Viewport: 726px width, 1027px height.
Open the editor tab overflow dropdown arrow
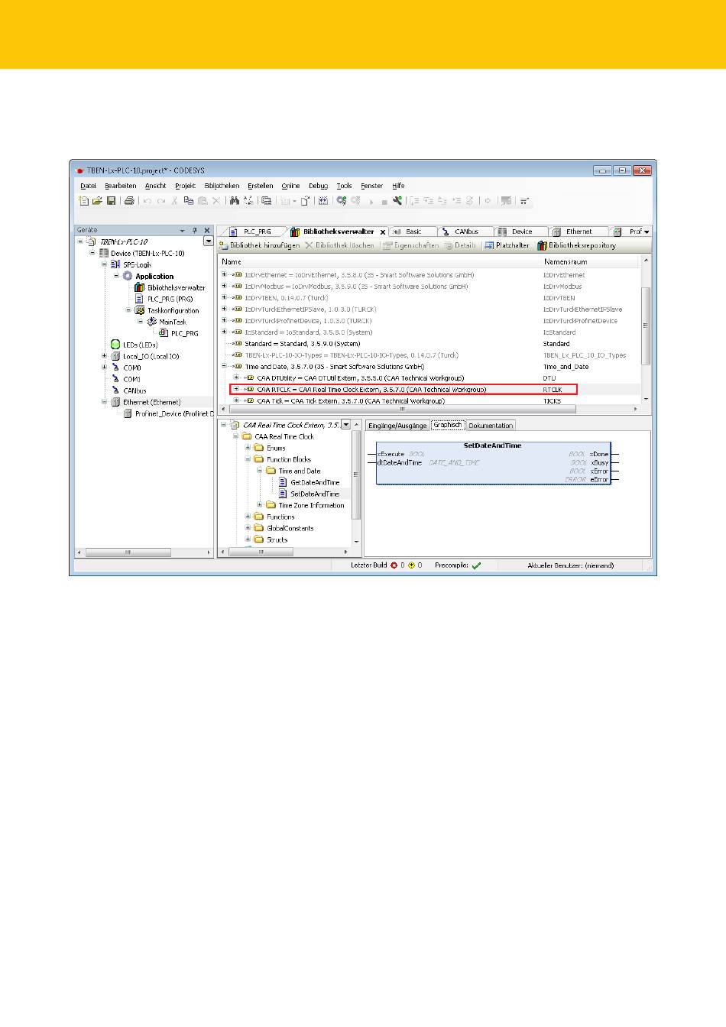point(647,232)
